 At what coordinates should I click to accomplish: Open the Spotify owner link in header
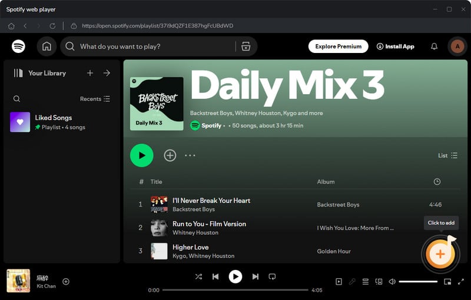coord(211,126)
